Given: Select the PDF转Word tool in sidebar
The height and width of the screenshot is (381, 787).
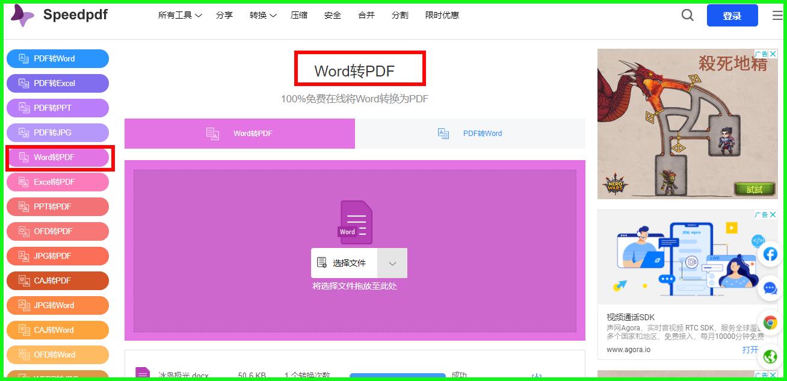Looking at the screenshot, I should tap(58, 58).
